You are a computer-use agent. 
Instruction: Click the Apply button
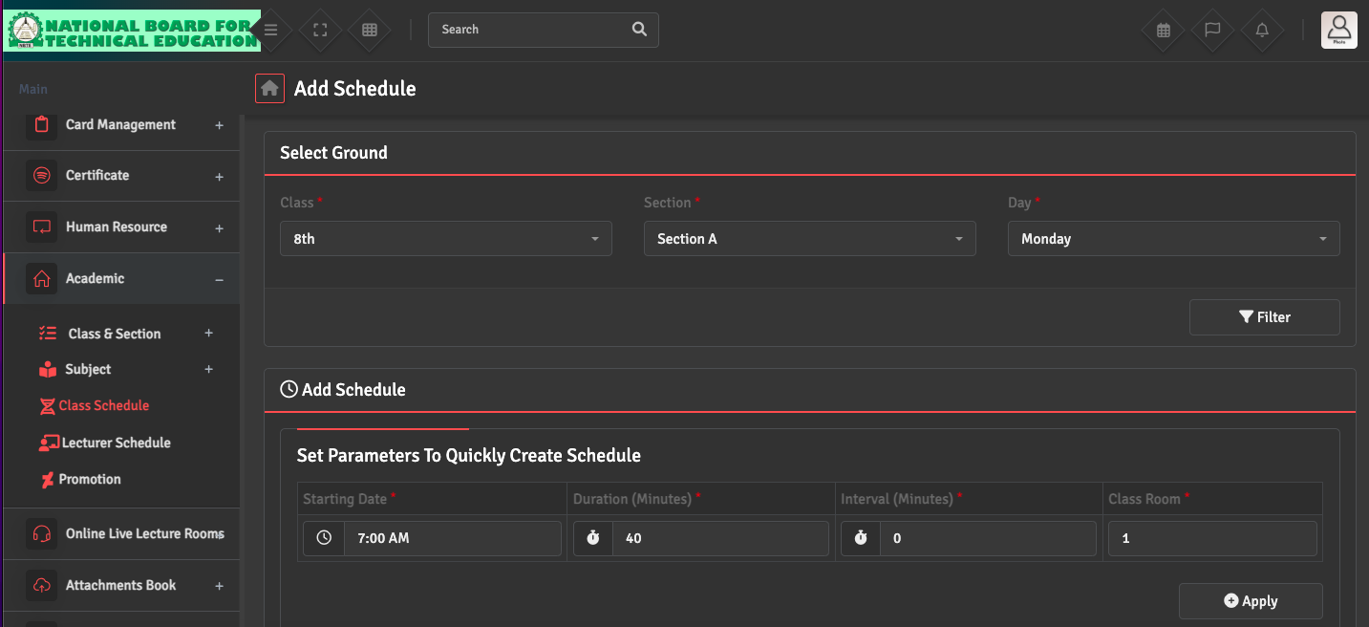[x=1251, y=601]
